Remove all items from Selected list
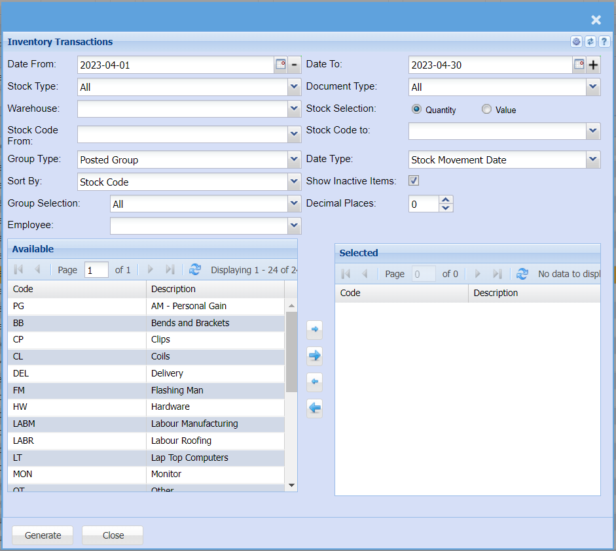Viewport: 616px width, 551px height. point(315,409)
